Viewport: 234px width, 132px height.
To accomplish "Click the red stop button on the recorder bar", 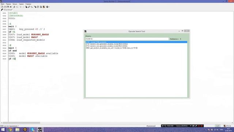I will tap(201, 126).
